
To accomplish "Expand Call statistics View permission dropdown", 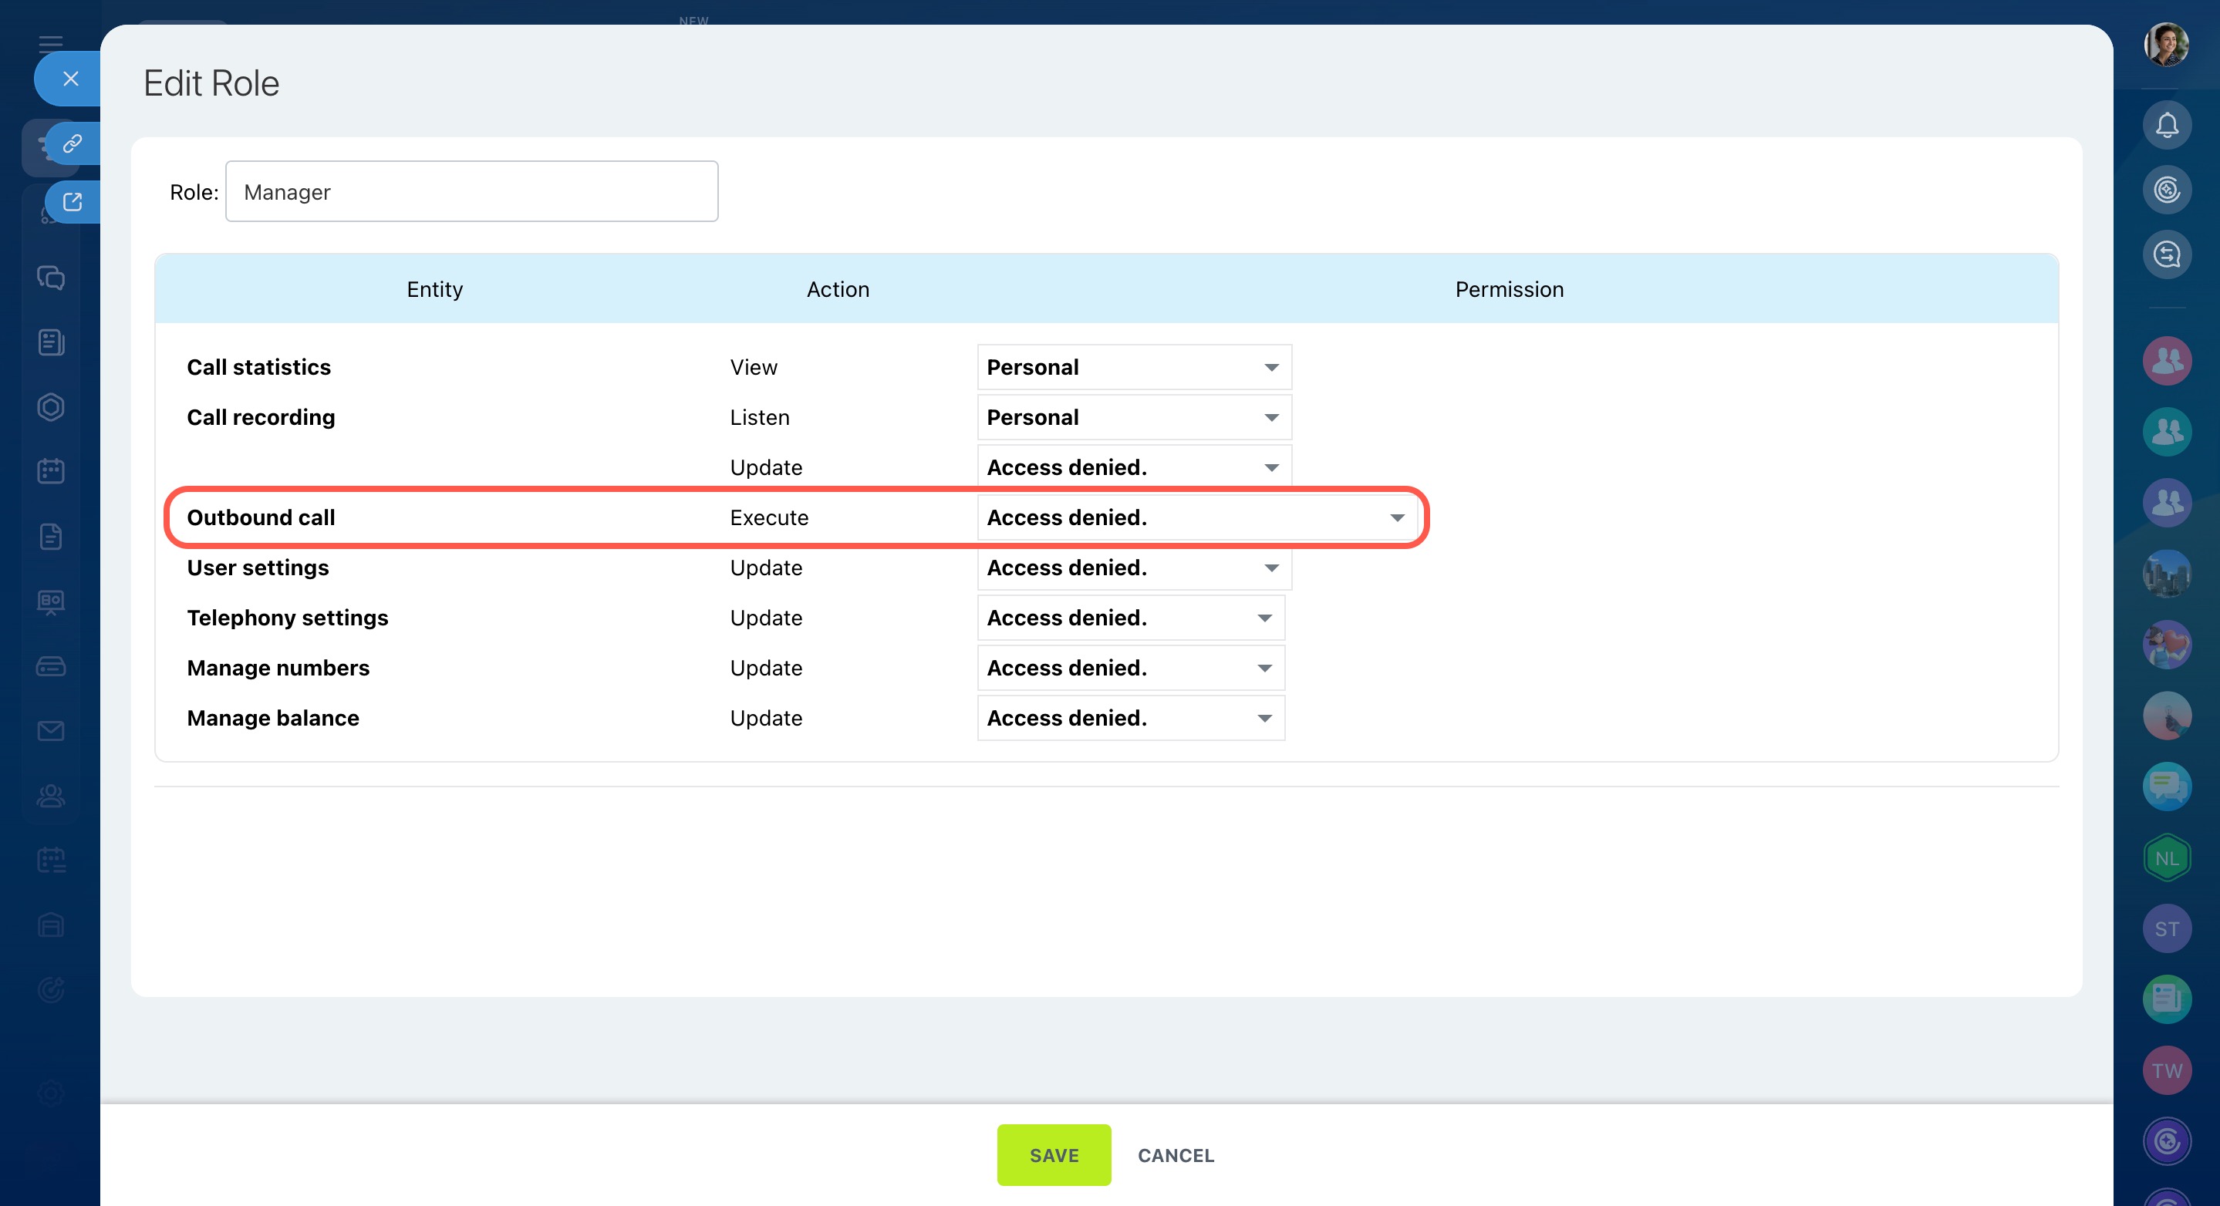I will [x=1133, y=368].
